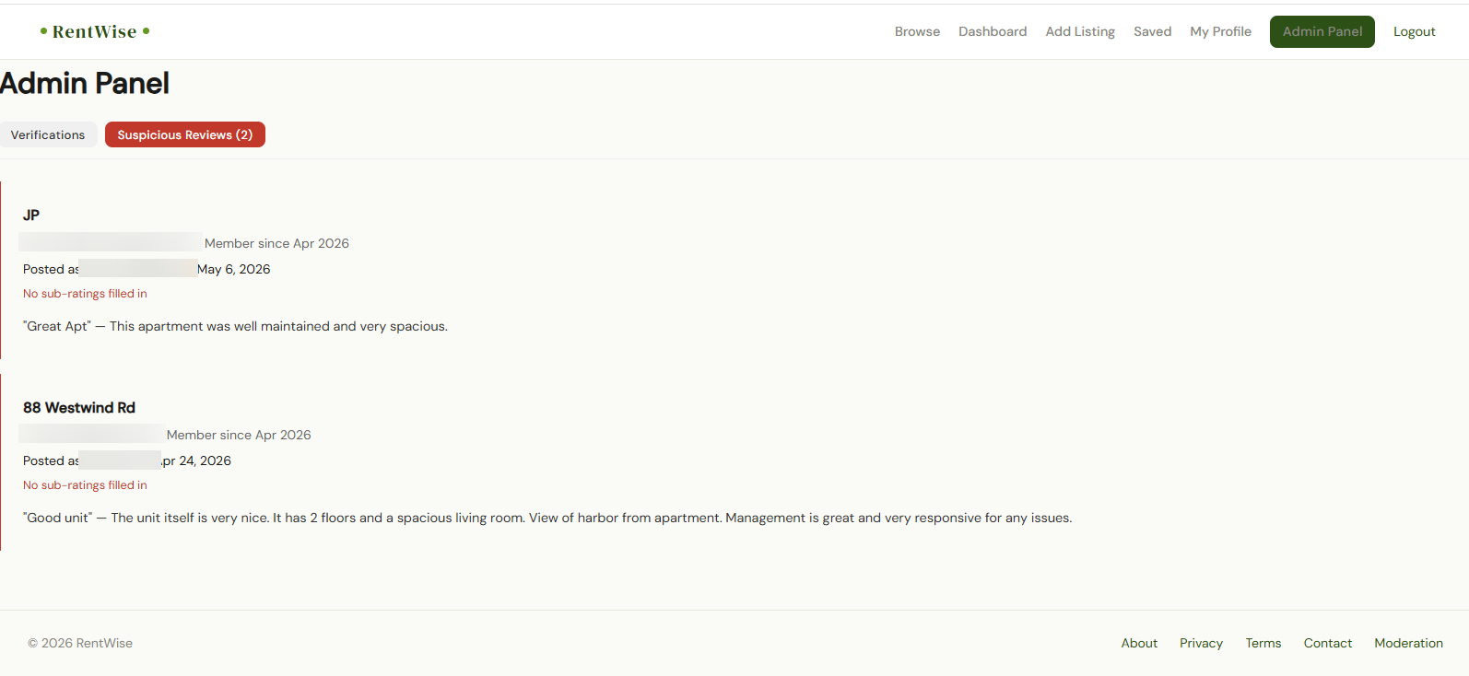This screenshot has height=676, width=1469.
Task: Open the About footer link
Action: pyautogui.click(x=1139, y=643)
